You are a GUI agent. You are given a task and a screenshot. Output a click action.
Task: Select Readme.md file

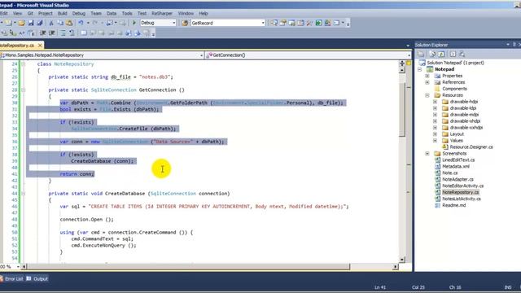454,205
